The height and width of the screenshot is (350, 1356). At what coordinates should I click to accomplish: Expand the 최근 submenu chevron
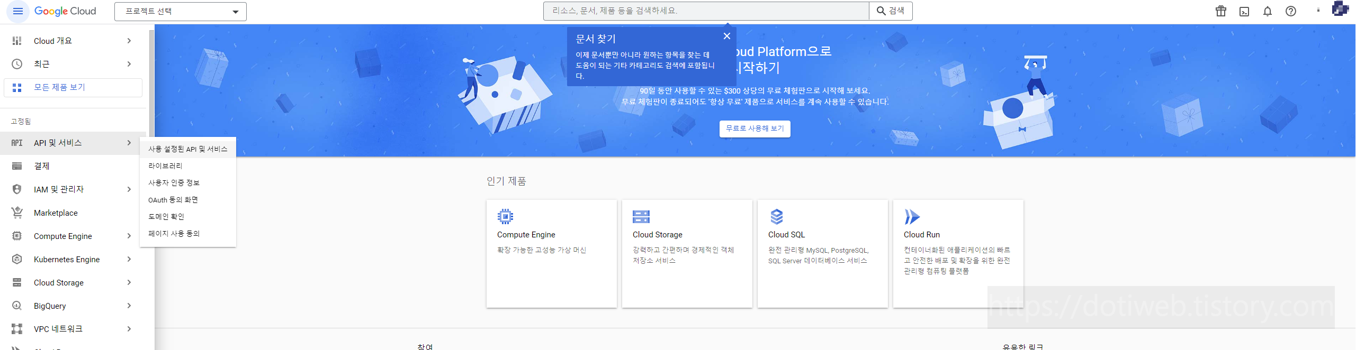click(x=129, y=64)
